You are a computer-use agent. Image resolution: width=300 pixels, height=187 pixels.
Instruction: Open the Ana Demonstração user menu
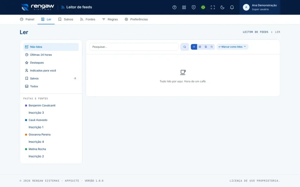click(x=260, y=7)
